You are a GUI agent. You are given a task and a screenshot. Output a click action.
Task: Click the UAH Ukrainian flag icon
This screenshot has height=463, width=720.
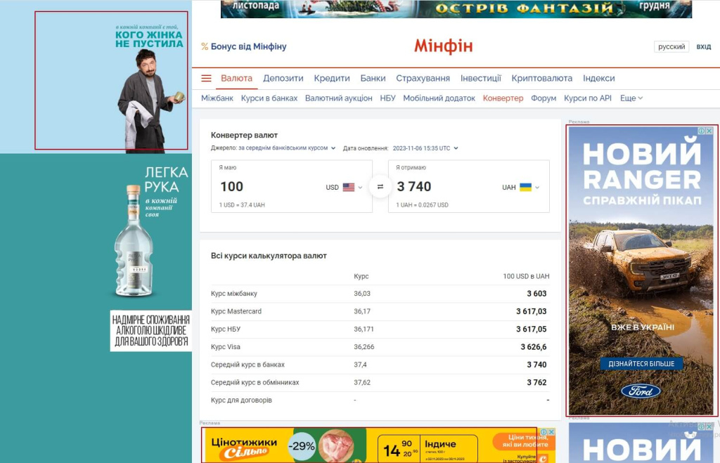click(525, 187)
